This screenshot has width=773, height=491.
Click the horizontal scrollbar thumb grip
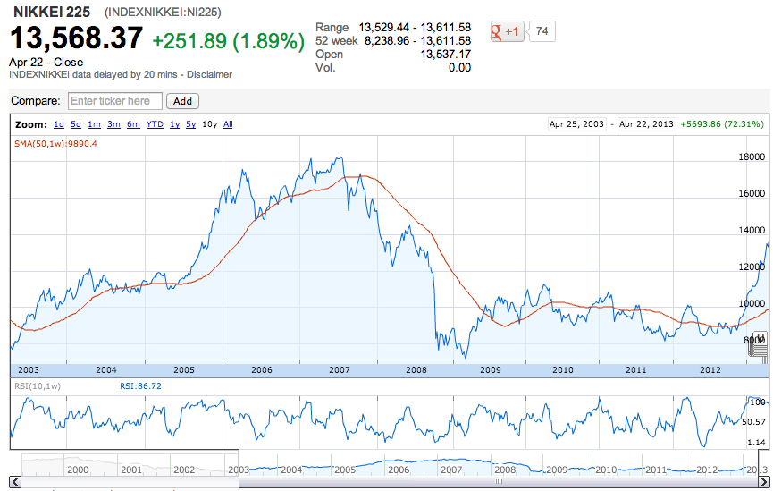499,482
